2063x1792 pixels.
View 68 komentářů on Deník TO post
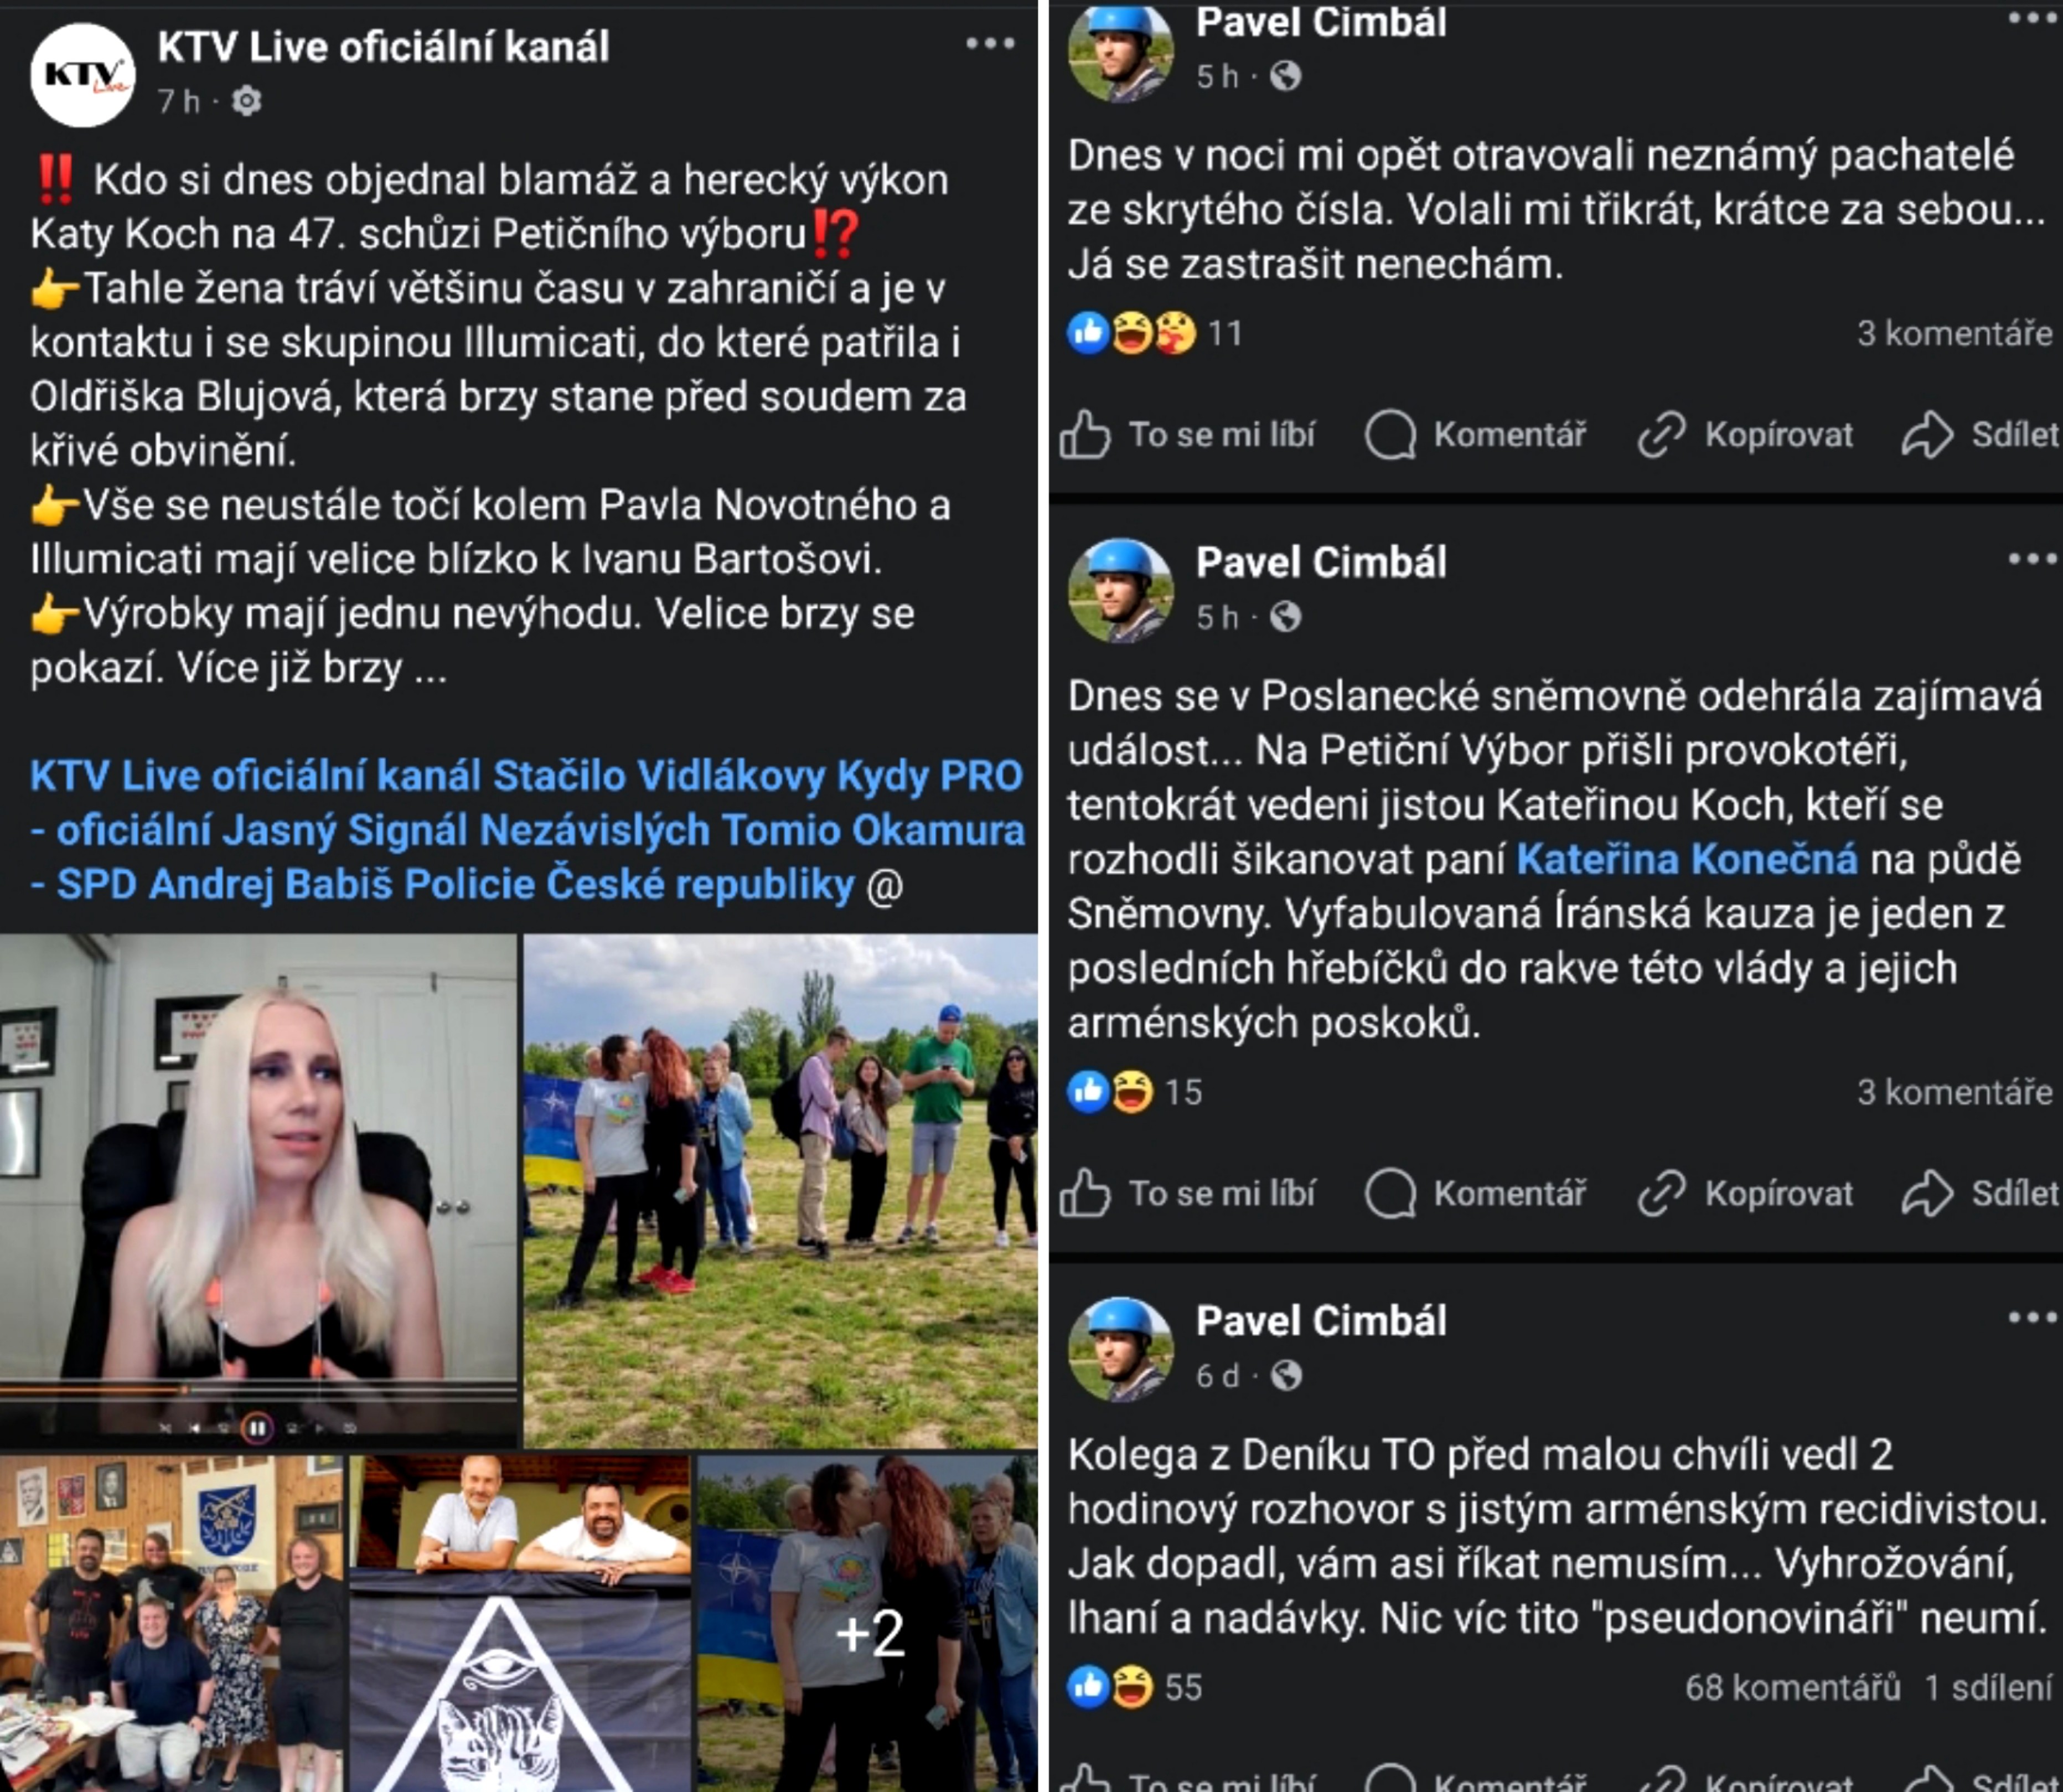click(1792, 1687)
